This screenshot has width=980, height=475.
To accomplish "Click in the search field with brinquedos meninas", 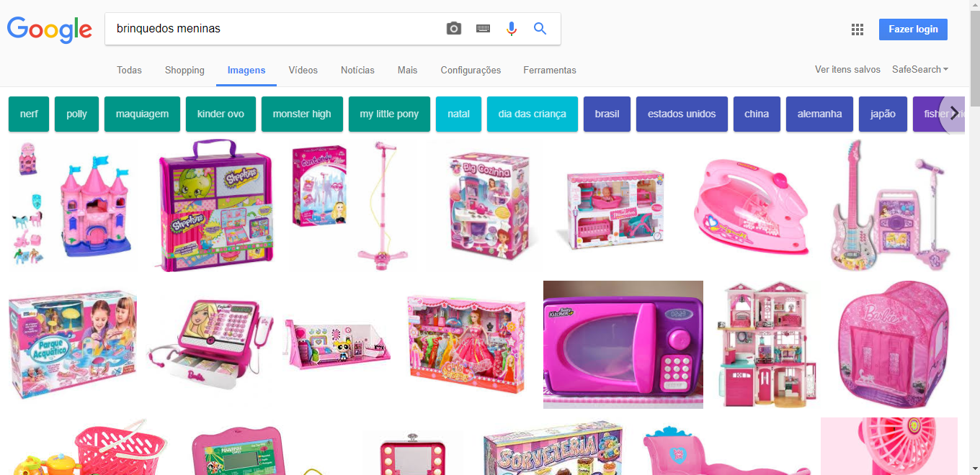I will (x=274, y=29).
